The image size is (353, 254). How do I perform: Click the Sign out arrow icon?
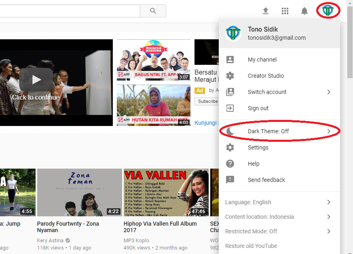(230, 108)
